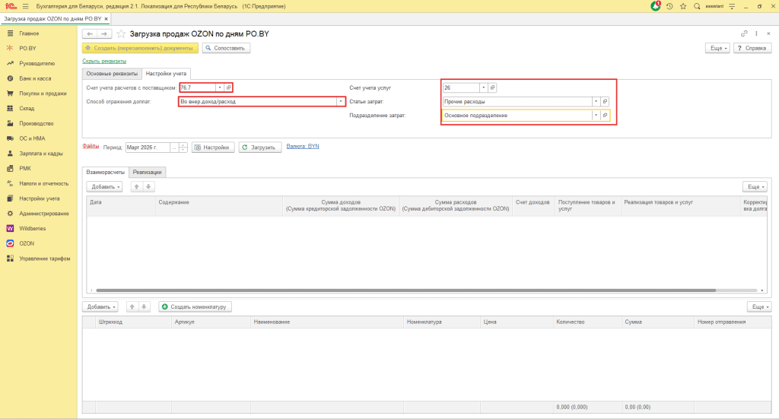This screenshot has height=419, width=779.
Task: Switch to Реализации tab
Action: coord(147,173)
